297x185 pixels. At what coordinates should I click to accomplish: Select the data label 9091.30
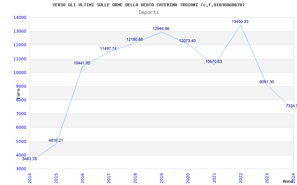pos(267,82)
